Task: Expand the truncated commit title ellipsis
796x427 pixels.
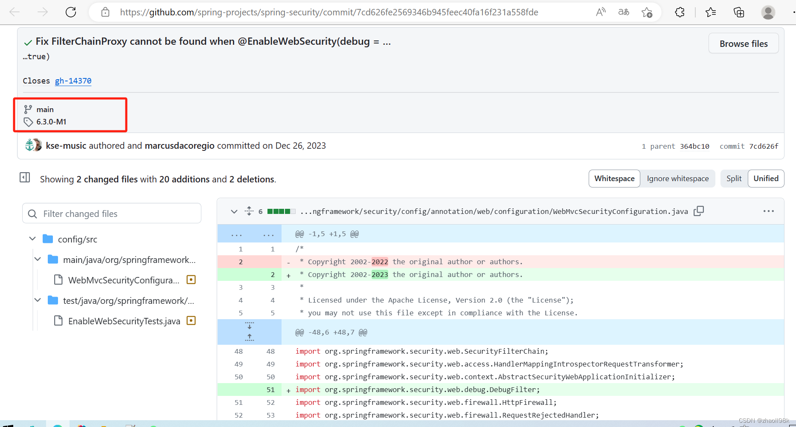Action: click(386, 42)
